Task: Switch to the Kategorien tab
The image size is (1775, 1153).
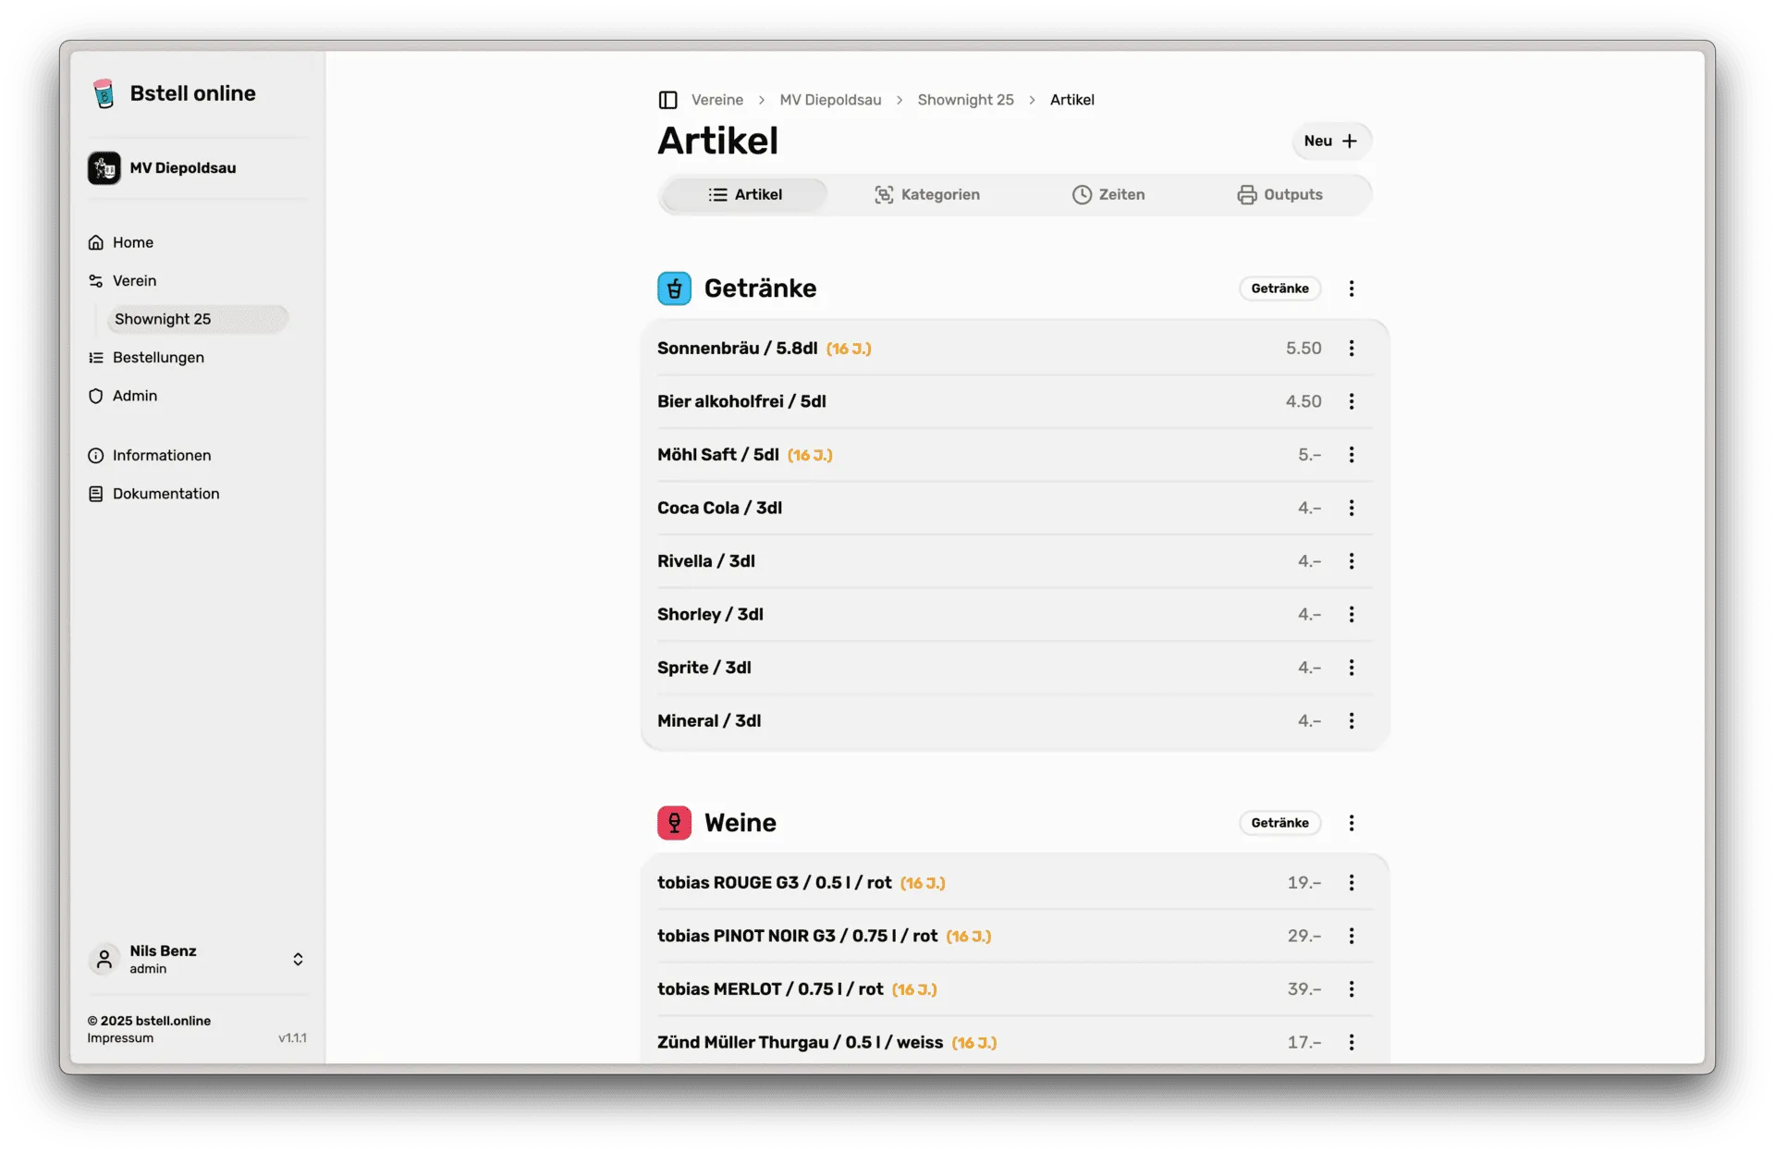Action: [926, 195]
